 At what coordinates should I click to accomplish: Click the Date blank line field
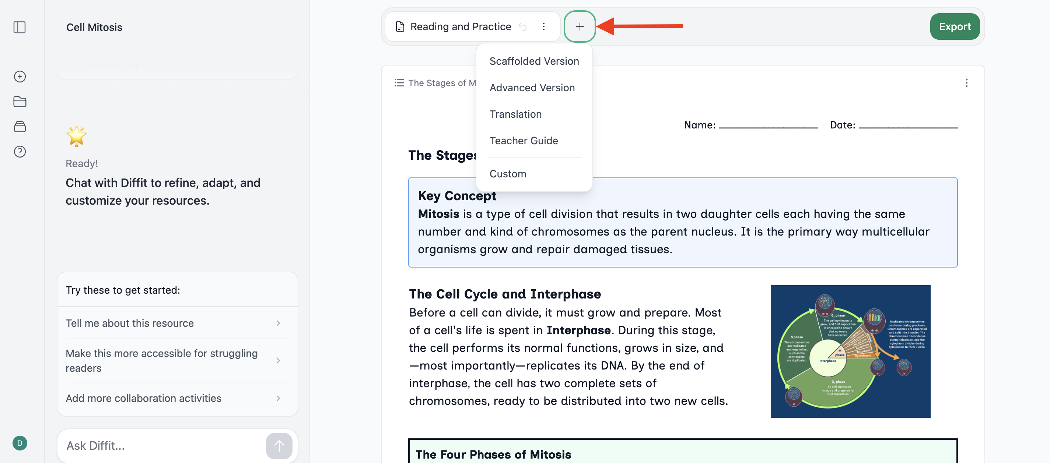click(x=908, y=126)
